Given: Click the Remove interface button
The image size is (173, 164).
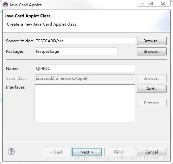Looking at the screenshot, I should click(x=152, y=103).
